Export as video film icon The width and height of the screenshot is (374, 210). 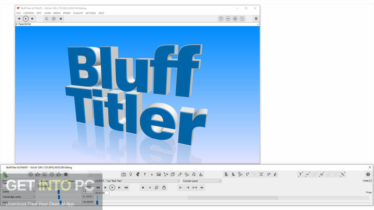[x=66, y=174]
